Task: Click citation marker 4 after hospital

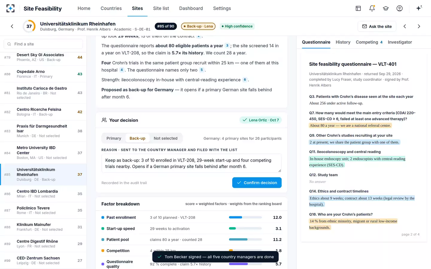Action: coord(122,70)
